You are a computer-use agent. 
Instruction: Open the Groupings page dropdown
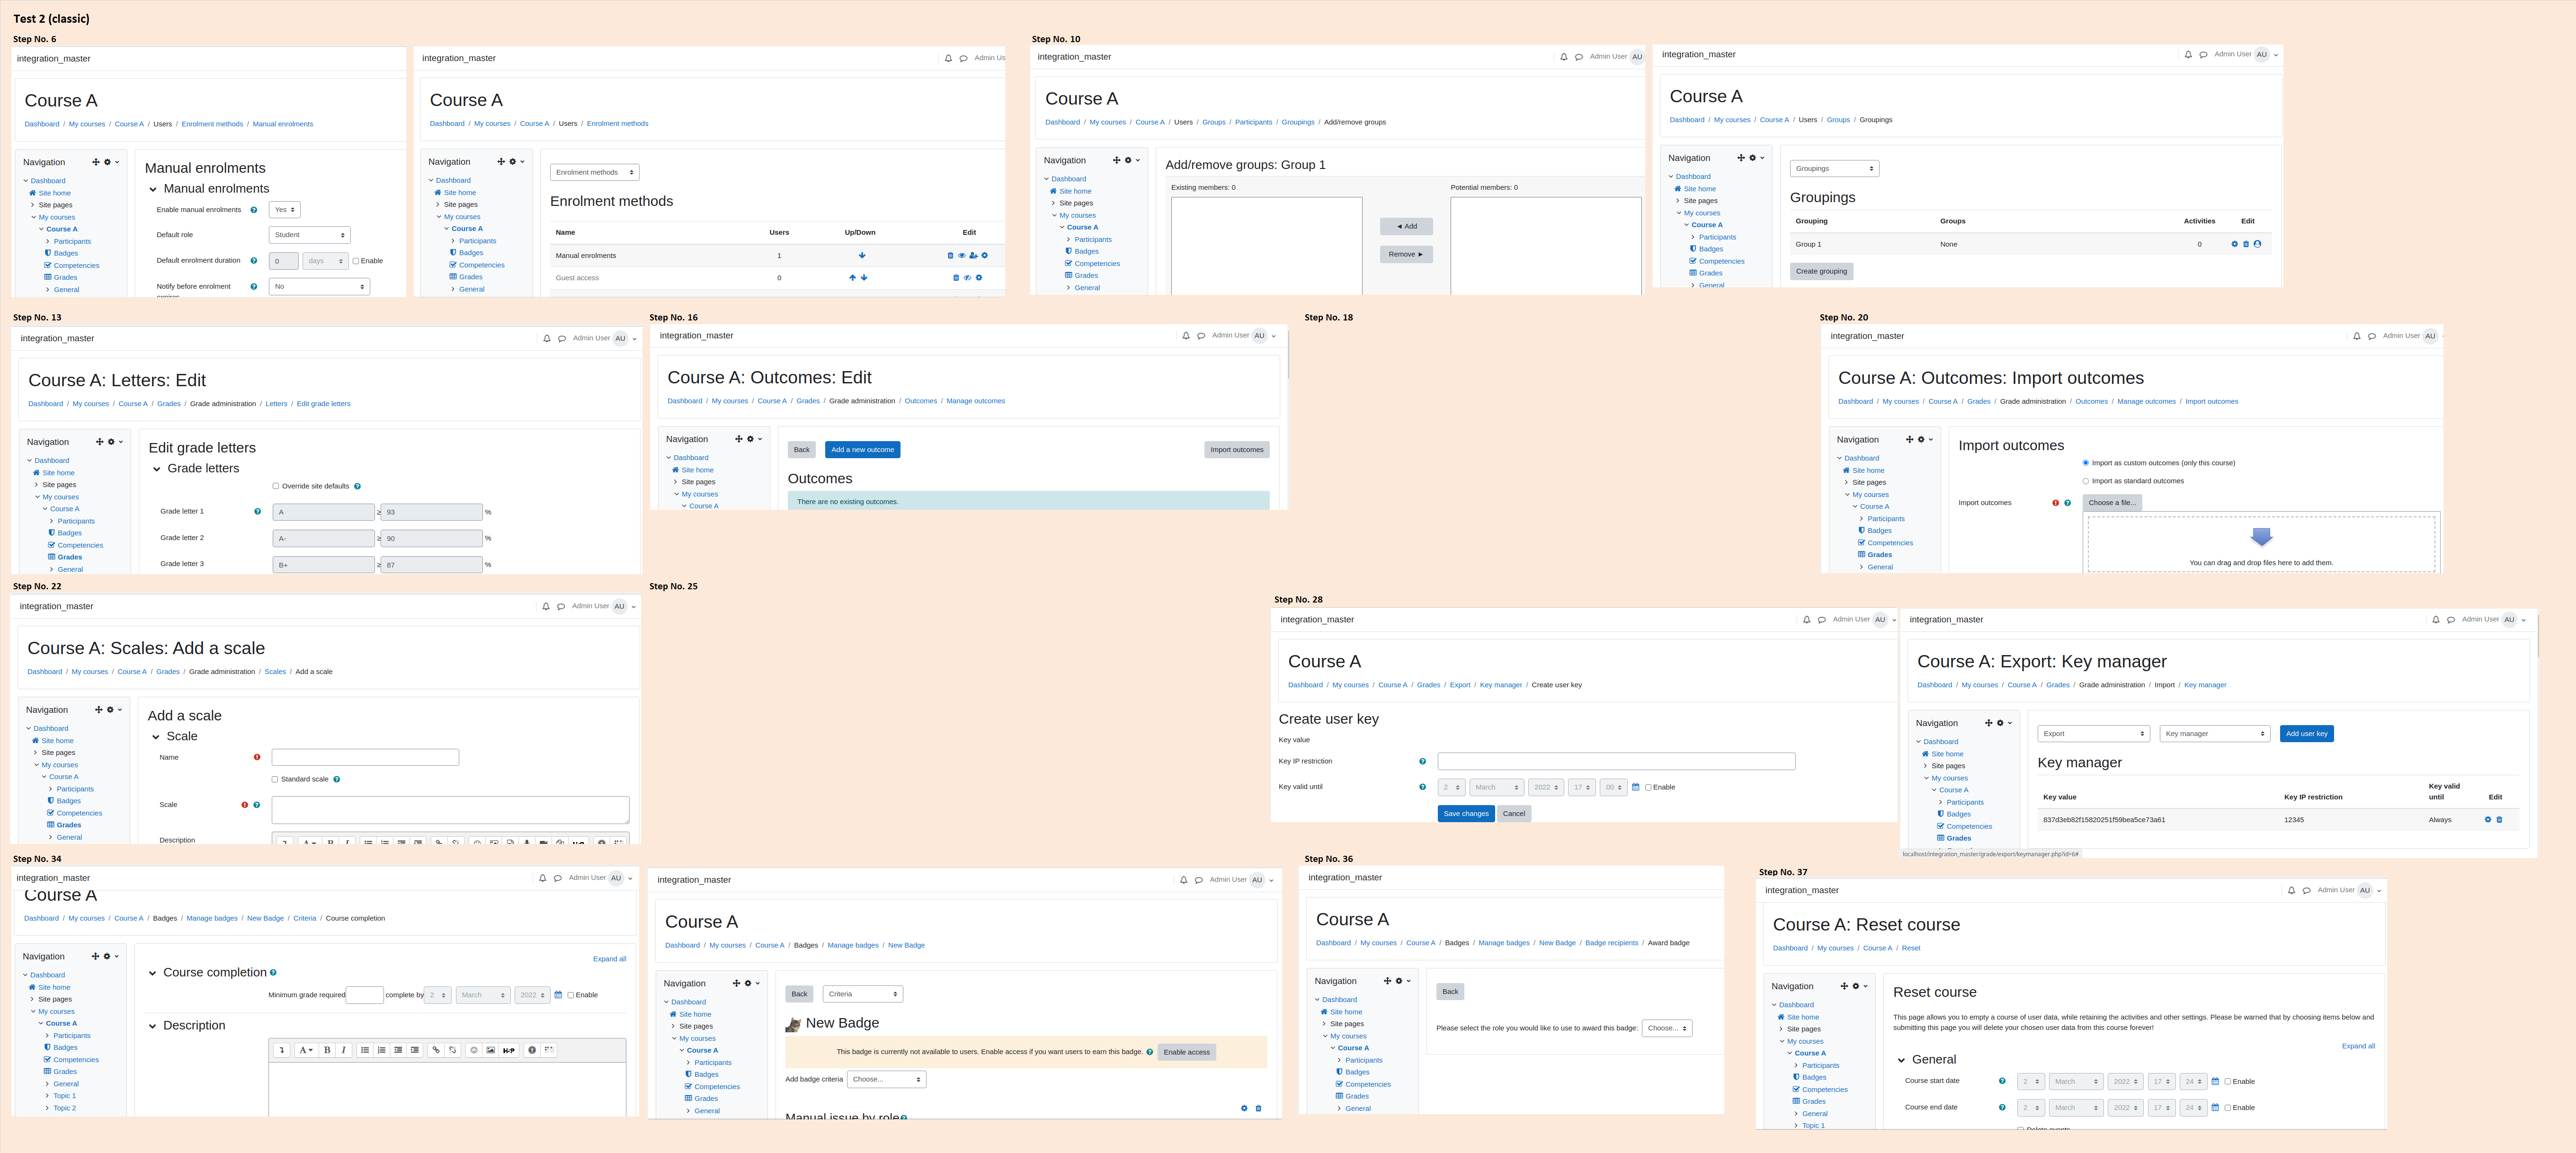pos(1834,168)
